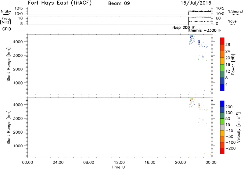Click the blue top of the Velocity color bar

pos(222,104)
